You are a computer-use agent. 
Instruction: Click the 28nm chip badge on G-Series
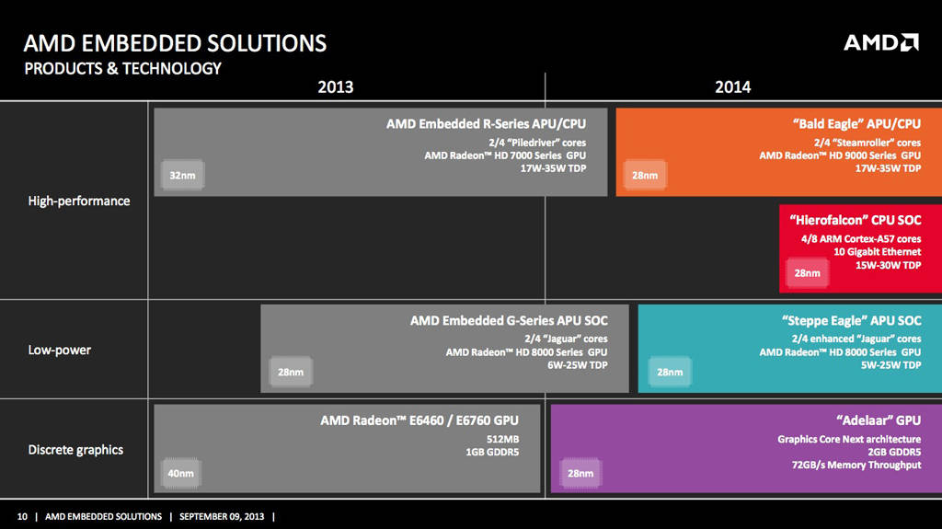[291, 372]
